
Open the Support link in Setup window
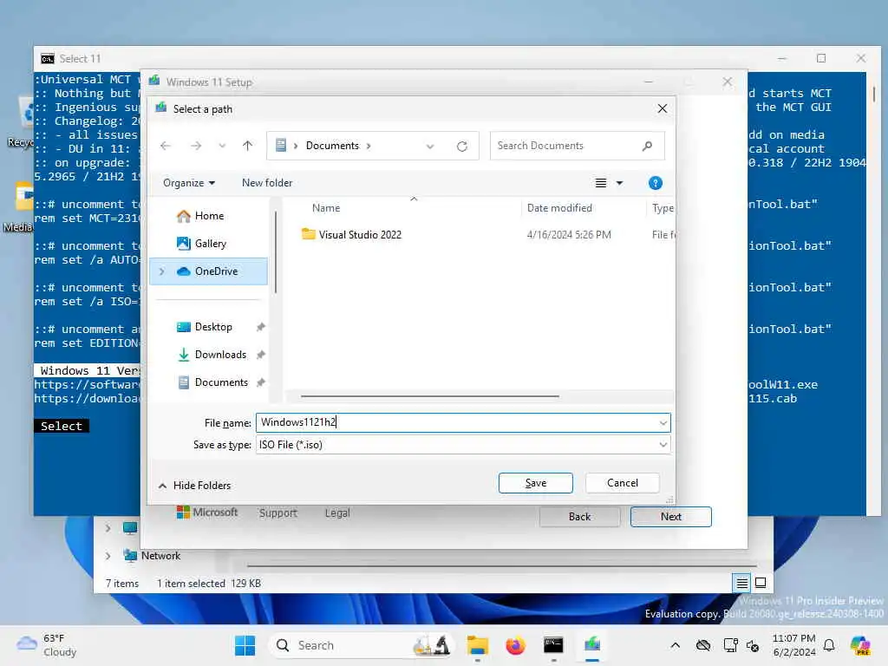[x=278, y=513]
